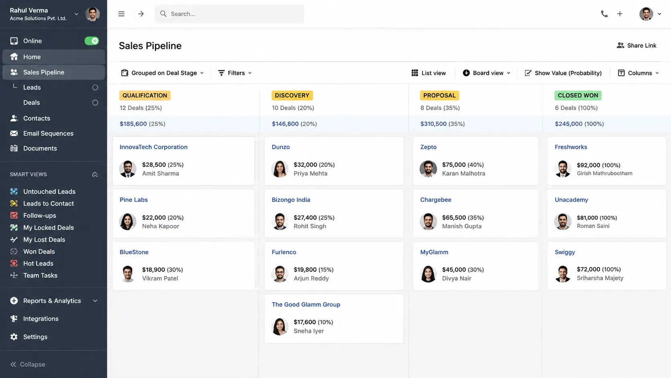Screen dimensions: 671x378
Task: Click the Share Link people icon
Action: point(620,45)
